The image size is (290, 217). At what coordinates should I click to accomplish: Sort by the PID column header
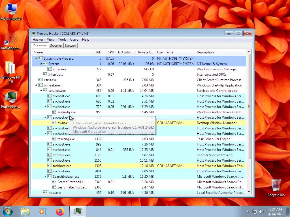pyautogui.click(x=96, y=52)
